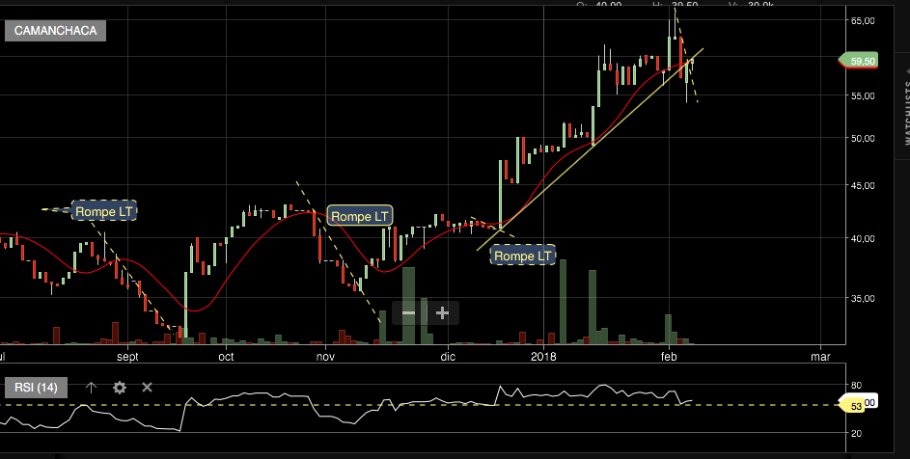Zoom in the chart with the plus button
The width and height of the screenshot is (910, 459).
(x=442, y=313)
